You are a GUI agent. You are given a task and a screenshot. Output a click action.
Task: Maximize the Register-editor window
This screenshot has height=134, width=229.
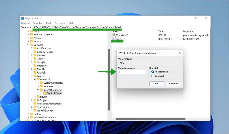point(196,18)
